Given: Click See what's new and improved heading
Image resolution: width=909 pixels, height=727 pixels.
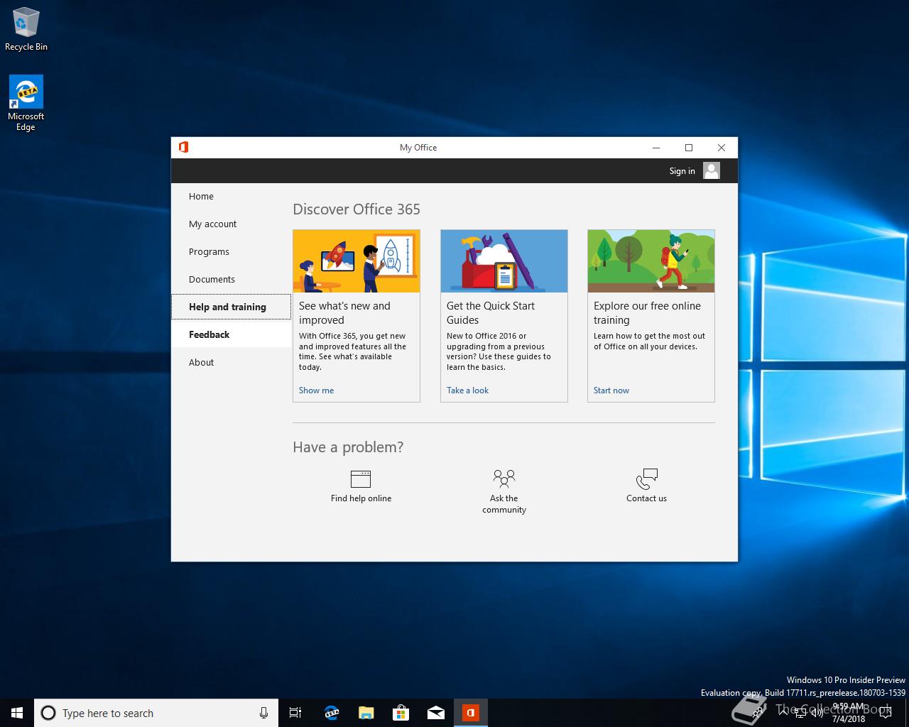Looking at the screenshot, I should (344, 313).
